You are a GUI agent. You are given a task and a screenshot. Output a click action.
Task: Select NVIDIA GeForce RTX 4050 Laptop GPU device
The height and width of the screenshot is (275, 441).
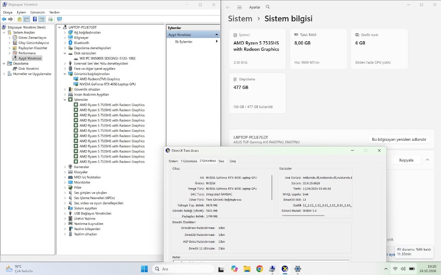coord(107,84)
